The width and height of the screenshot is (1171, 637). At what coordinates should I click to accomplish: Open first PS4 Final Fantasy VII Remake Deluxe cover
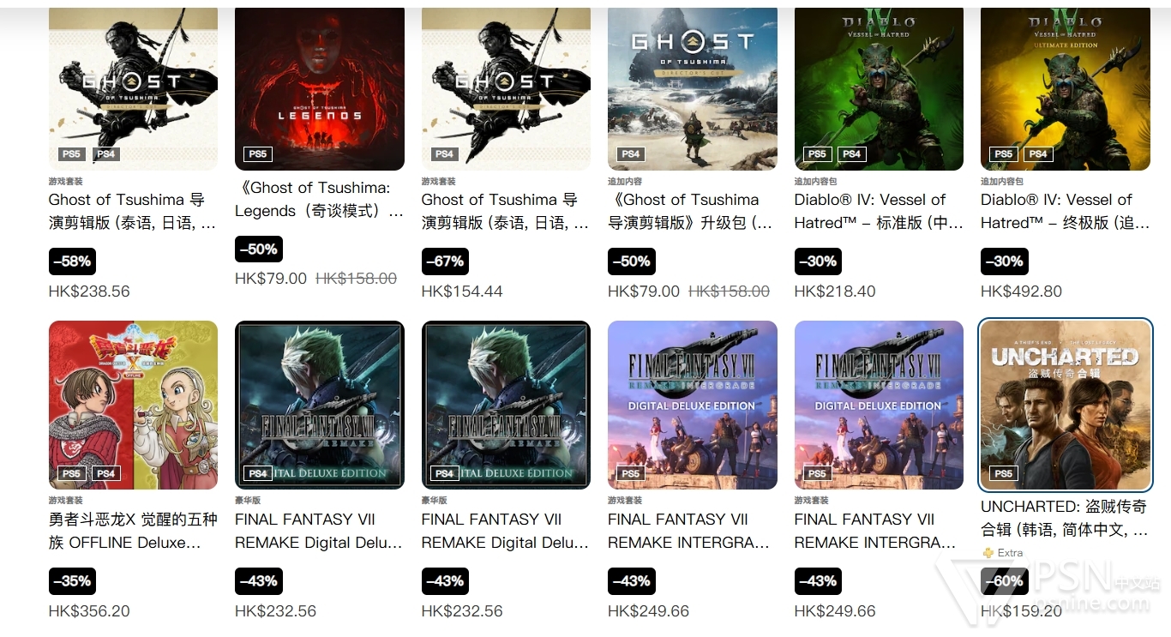tap(320, 405)
